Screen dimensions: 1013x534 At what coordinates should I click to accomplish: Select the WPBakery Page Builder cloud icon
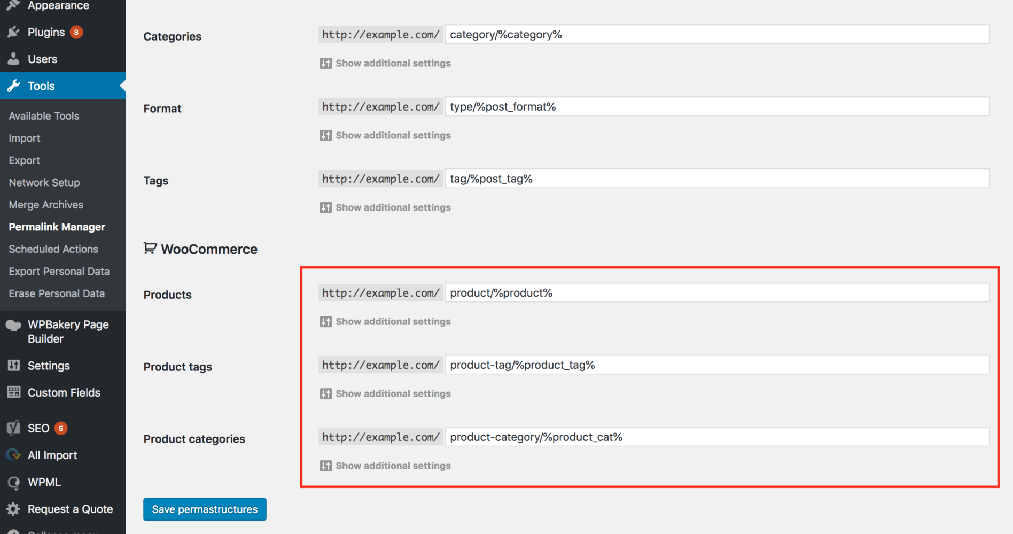pyautogui.click(x=13, y=324)
